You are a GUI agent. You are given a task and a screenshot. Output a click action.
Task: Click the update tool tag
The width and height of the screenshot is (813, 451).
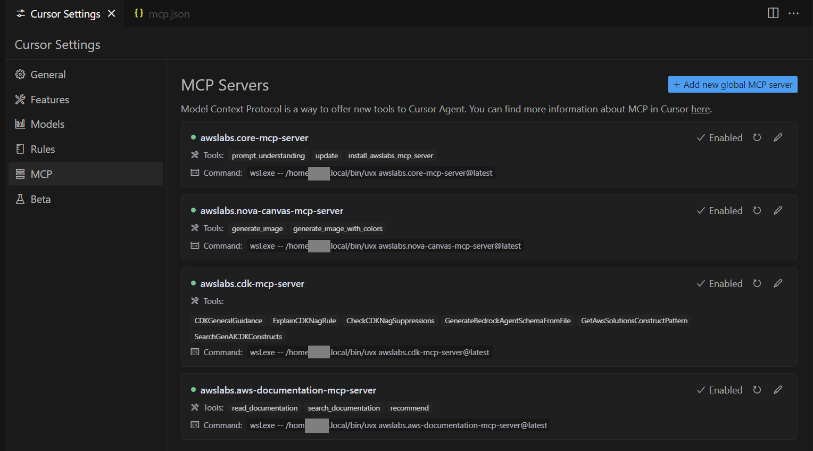pos(327,155)
